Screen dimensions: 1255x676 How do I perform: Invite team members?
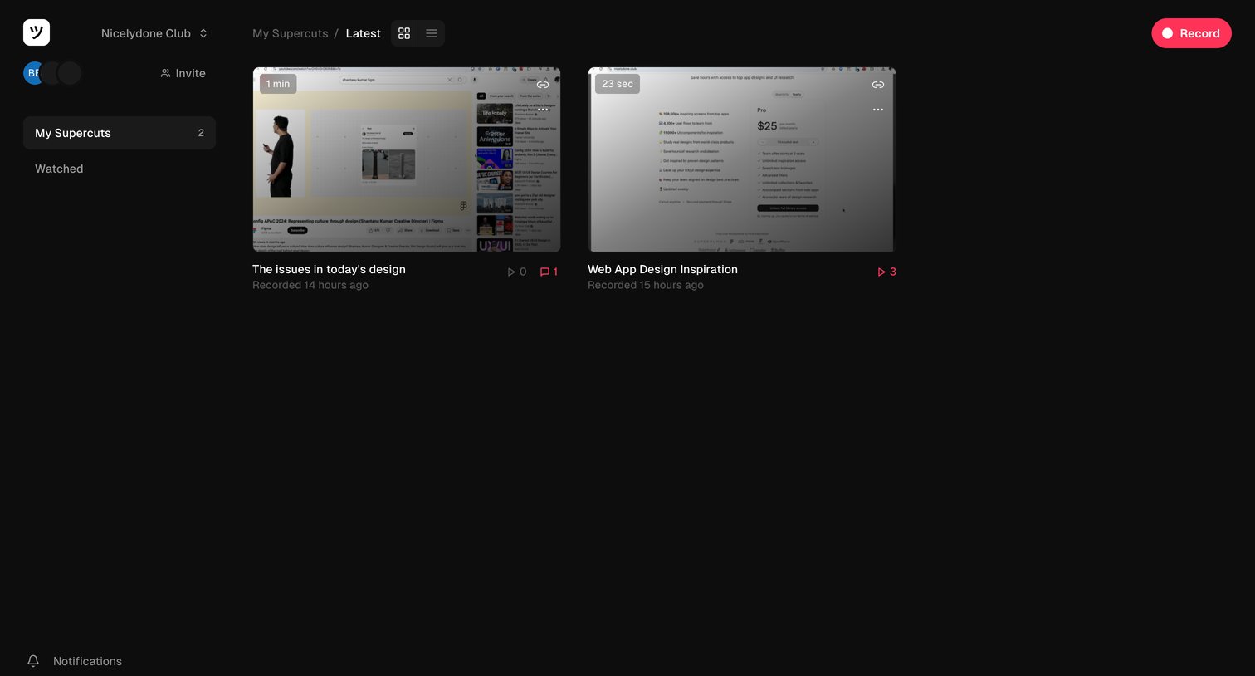point(183,73)
